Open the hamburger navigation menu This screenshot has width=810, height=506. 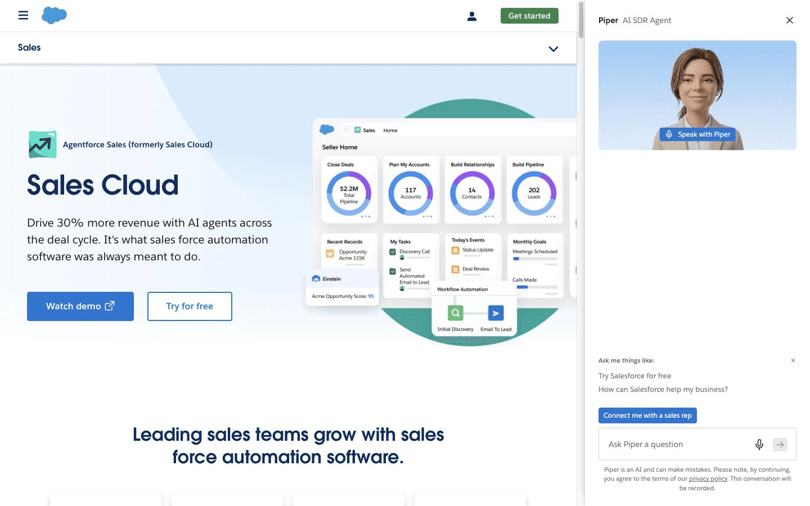(23, 15)
